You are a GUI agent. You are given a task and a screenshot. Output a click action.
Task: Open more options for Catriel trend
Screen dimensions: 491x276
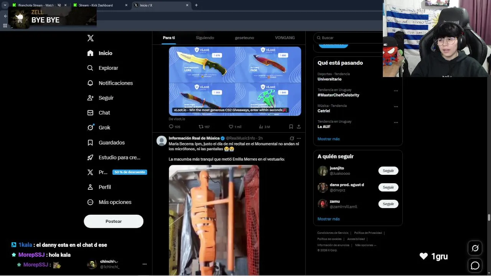coord(396,107)
